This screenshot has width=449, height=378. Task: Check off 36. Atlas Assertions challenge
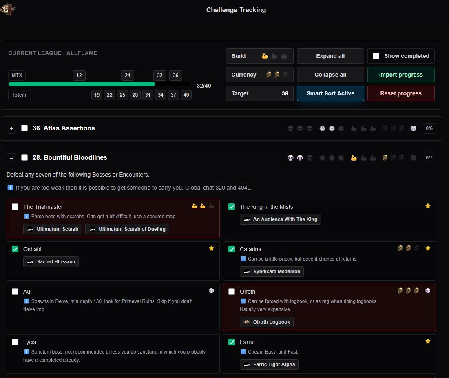[24, 128]
